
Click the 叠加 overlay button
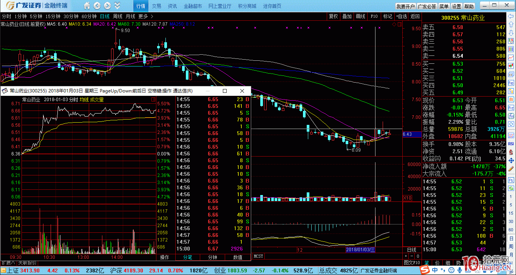coord(347,16)
